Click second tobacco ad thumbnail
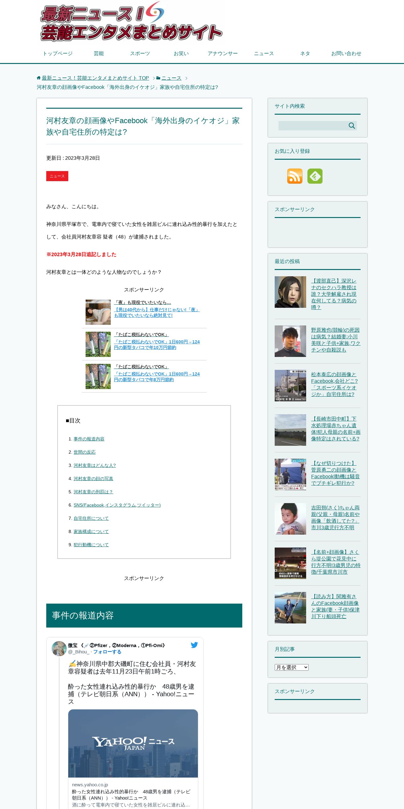 [x=98, y=376]
